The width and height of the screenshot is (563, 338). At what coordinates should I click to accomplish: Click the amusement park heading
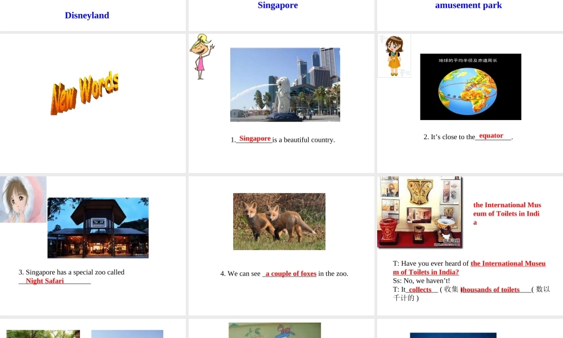point(468,5)
